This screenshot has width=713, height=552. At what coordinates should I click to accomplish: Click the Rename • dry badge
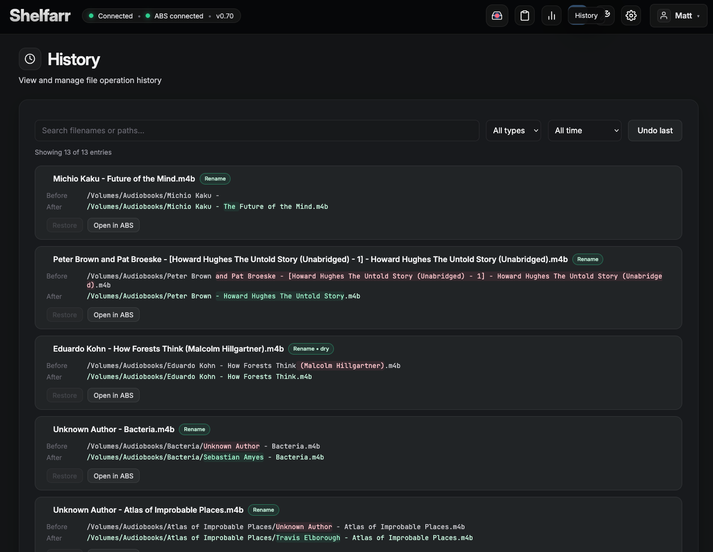pyautogui.click(x=311, y=349)
